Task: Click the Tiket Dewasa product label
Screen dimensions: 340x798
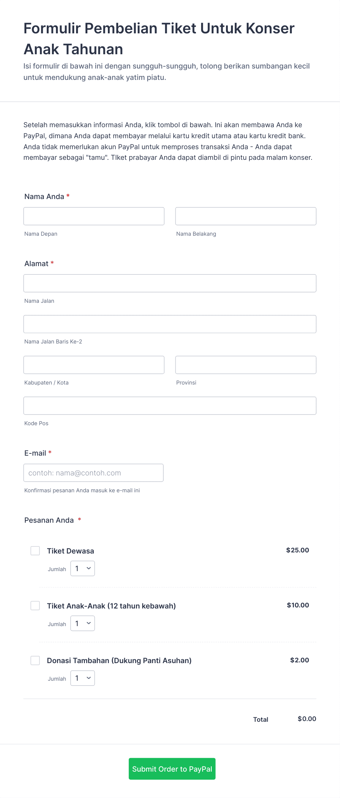Action: point(71,551)
